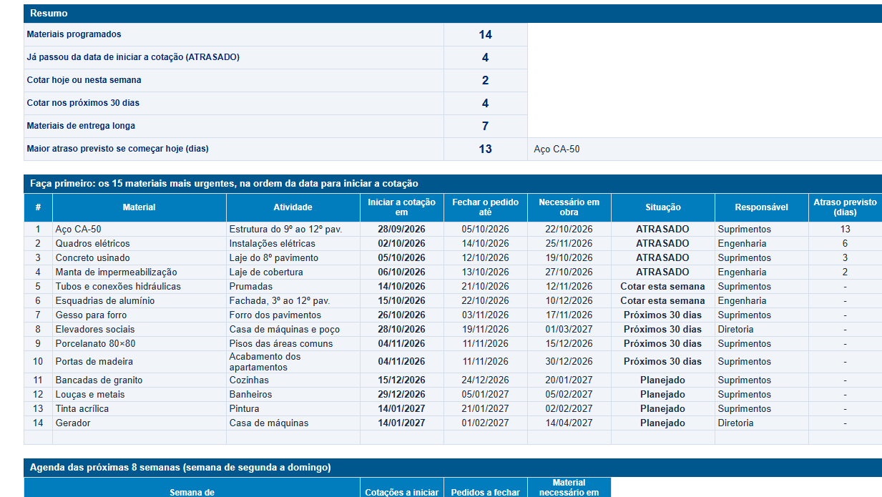
Task: Click the Fechar o pedido até header
Action: 485,207
